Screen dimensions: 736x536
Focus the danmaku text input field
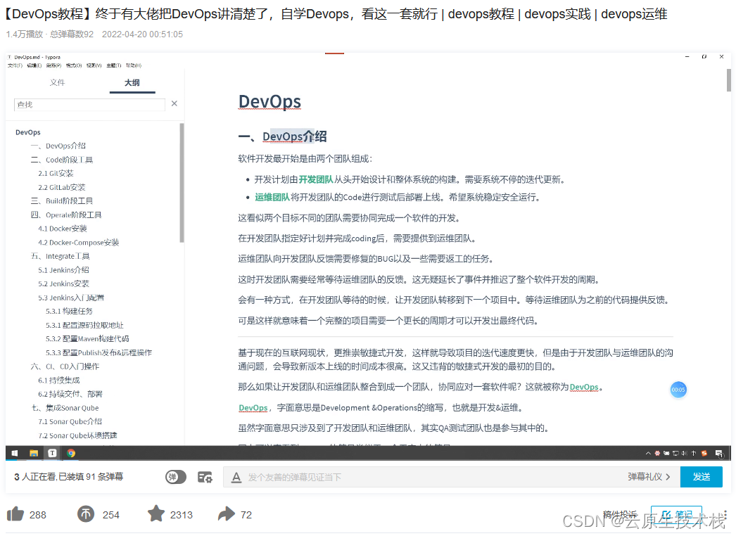tap(422, 478)
